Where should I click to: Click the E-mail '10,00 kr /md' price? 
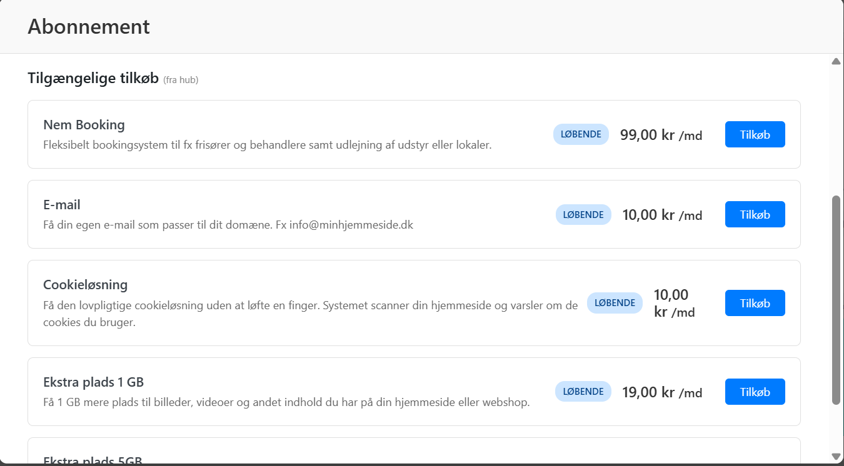pyautogui.click(x=663, y=215)
